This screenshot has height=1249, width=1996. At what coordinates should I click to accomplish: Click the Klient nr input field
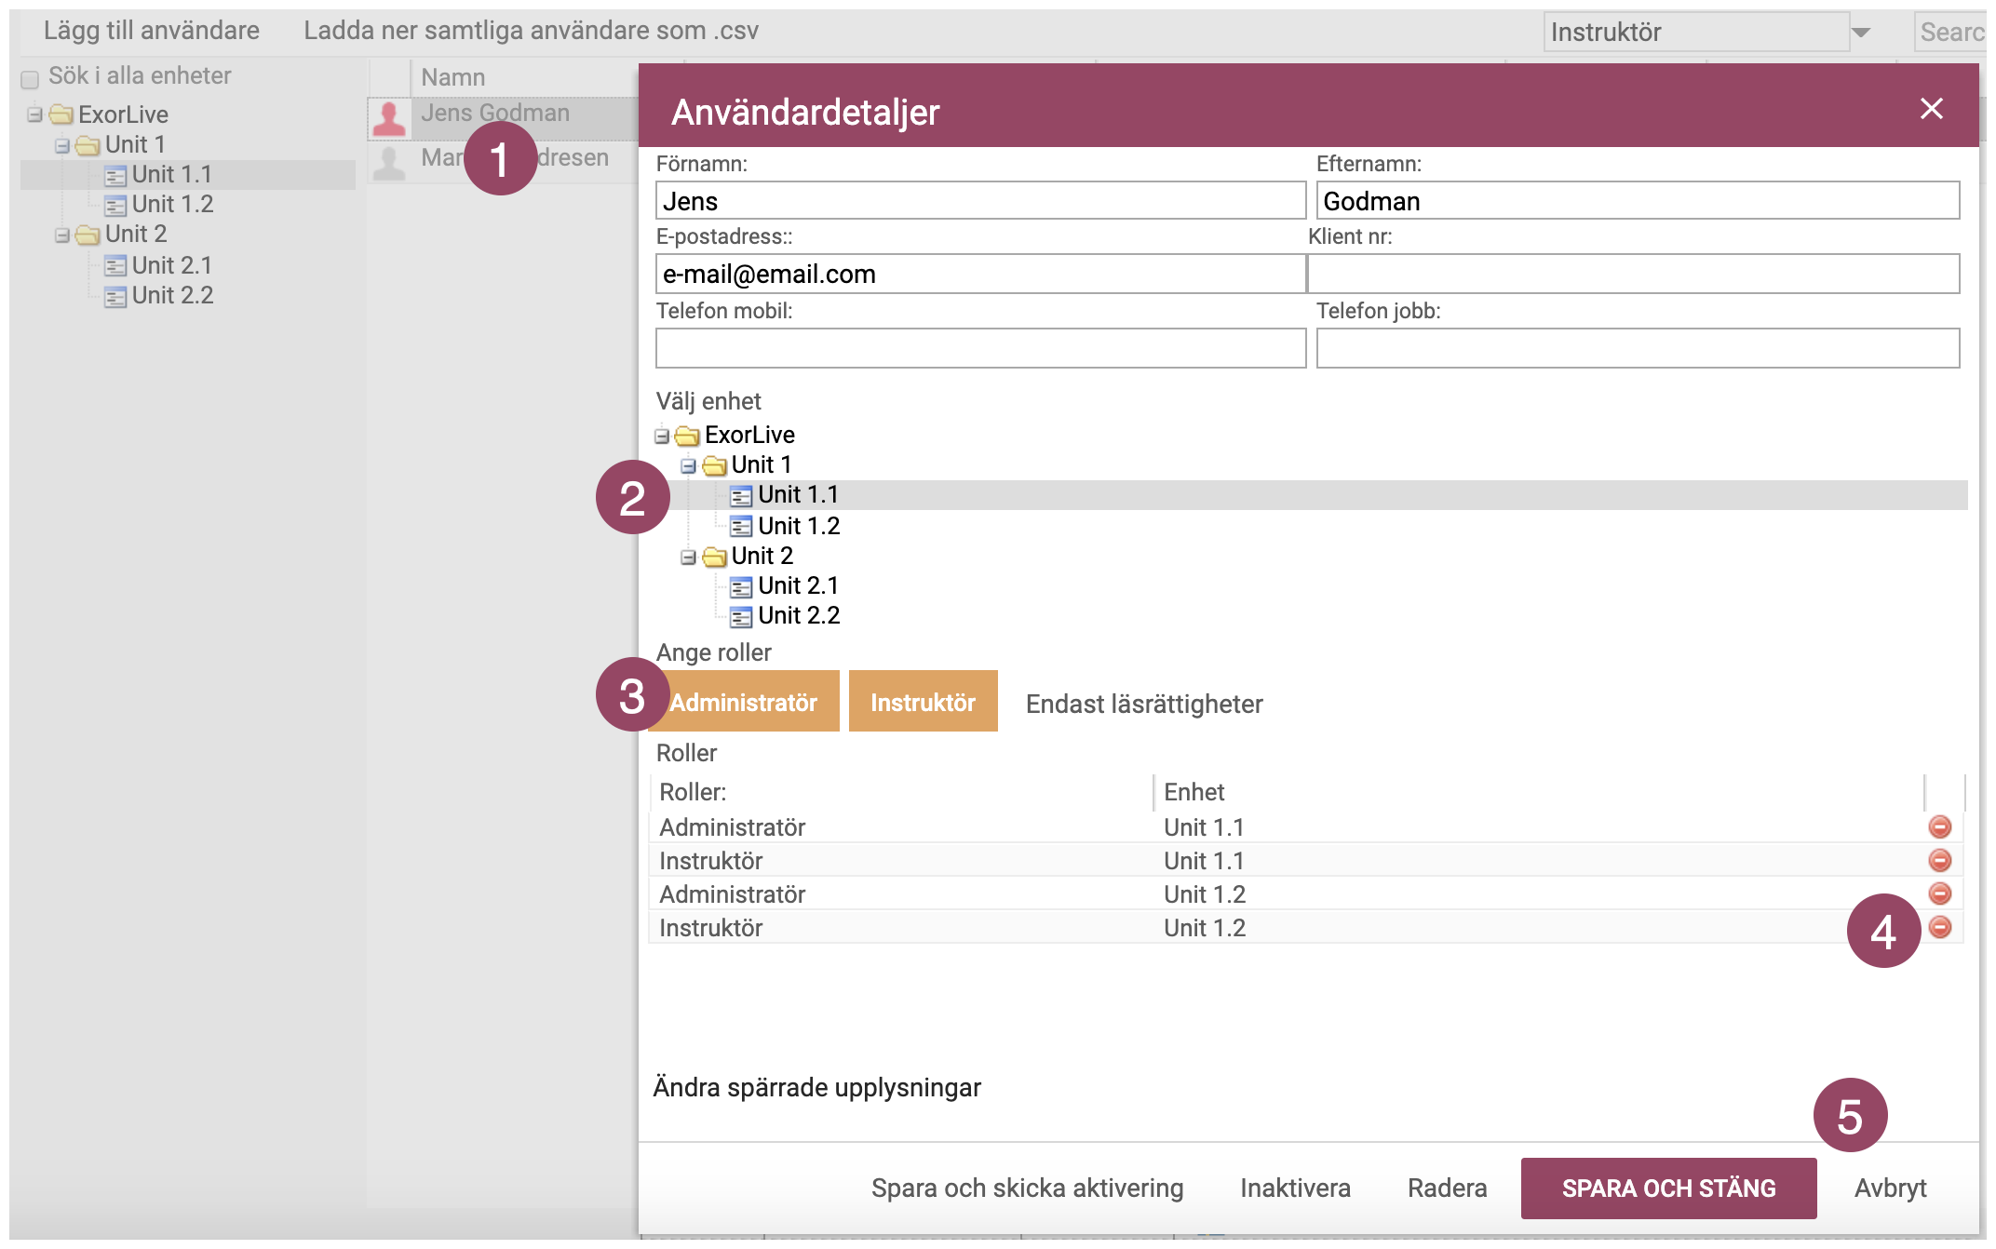coord(1634,274)
